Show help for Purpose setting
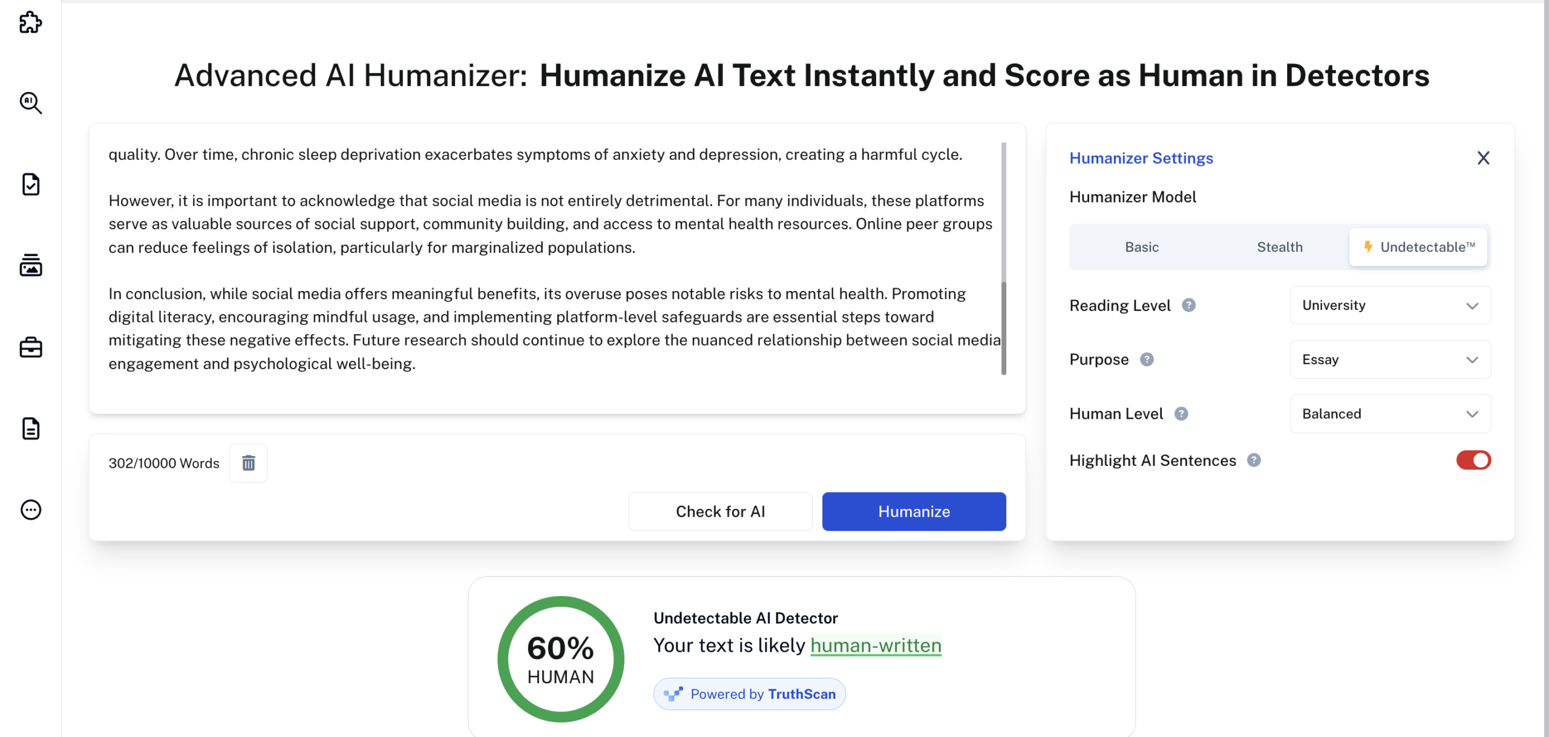Screen dimensions: 1549x737 1147,359
